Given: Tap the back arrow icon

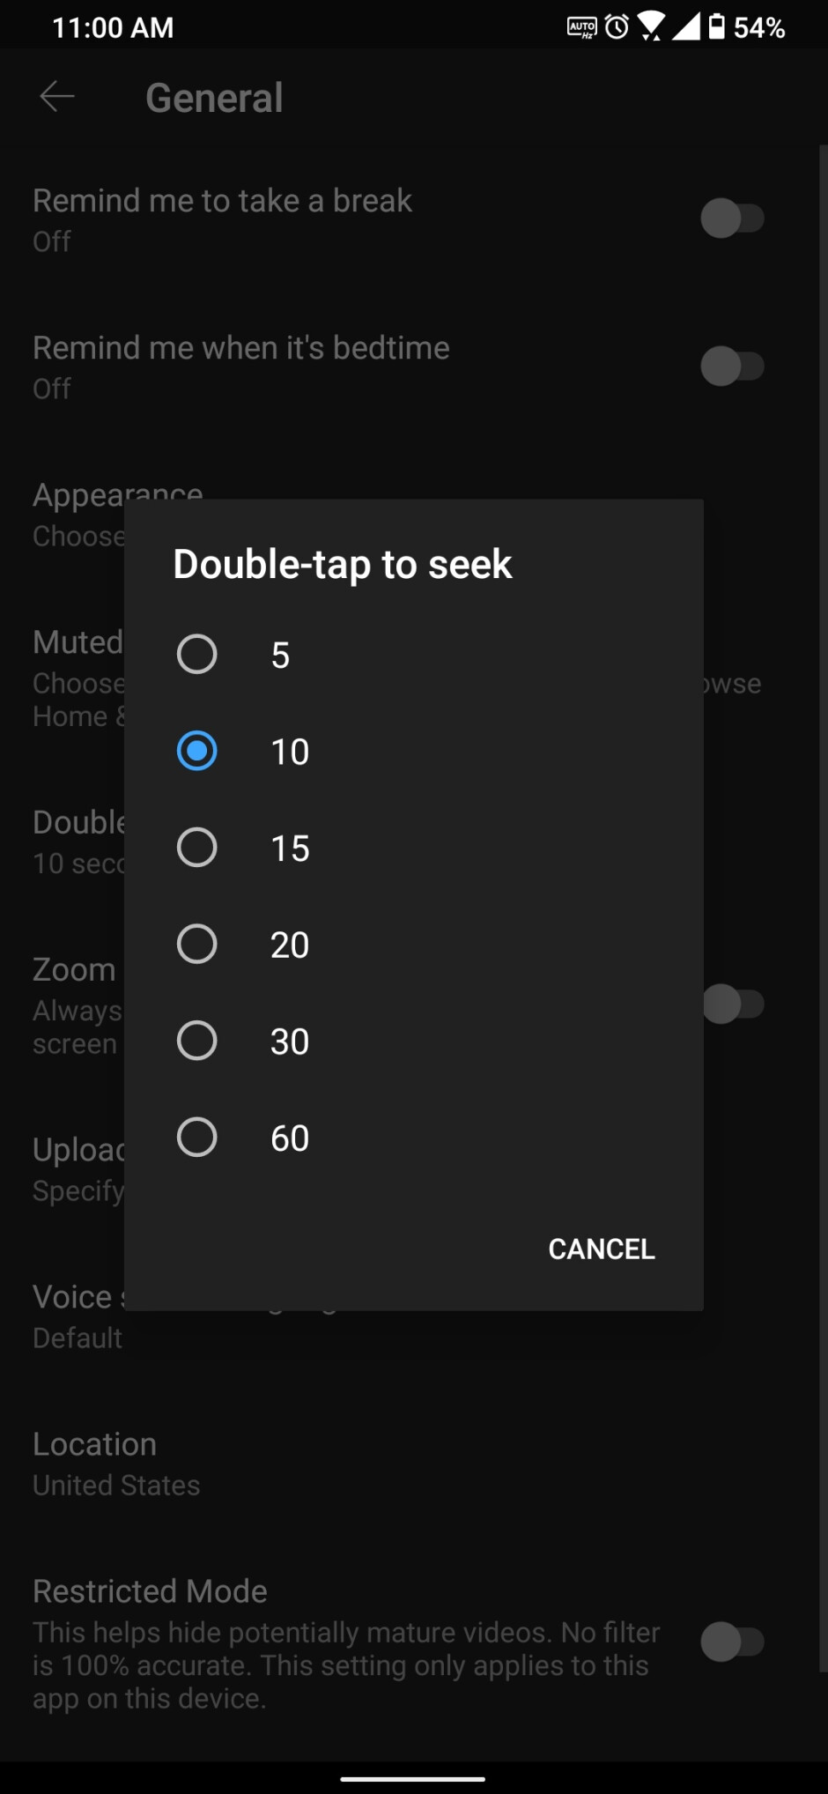Looking at the screenshot, I should coord(57,97).
